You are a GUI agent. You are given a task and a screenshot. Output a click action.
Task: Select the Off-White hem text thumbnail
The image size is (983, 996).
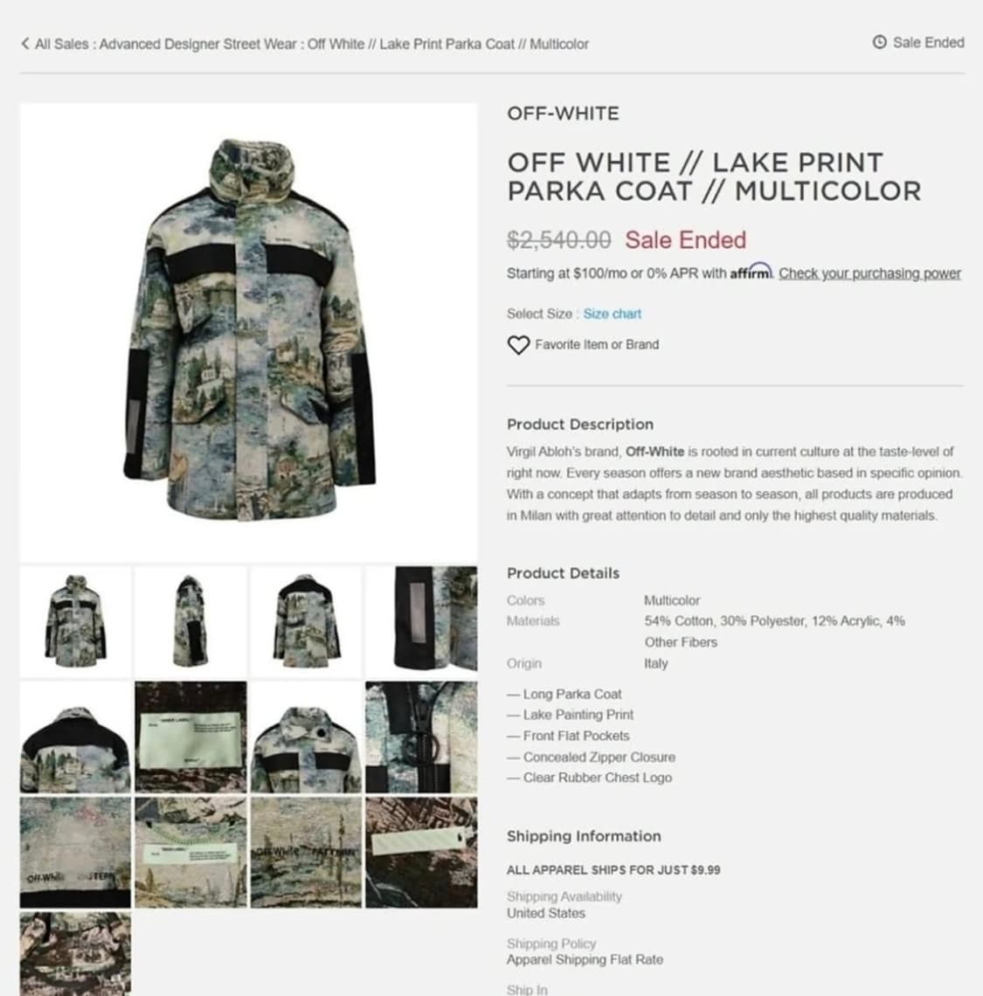[75, 853]
